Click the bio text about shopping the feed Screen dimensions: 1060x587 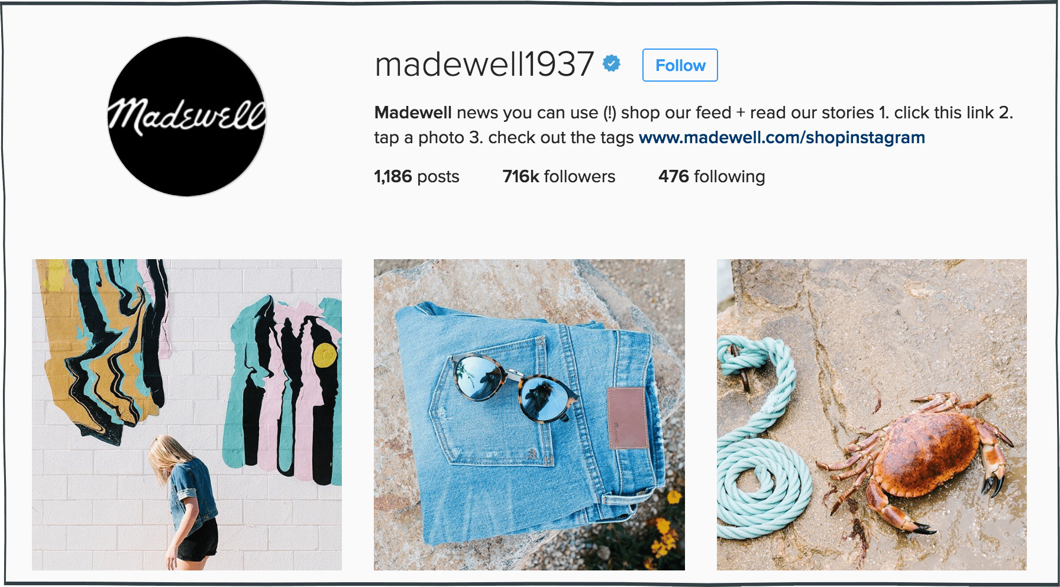coord(694,125)
